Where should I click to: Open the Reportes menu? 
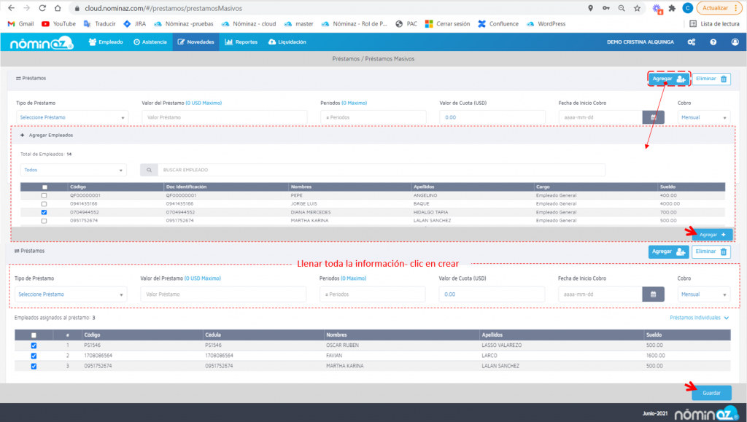[x=241, y=42]
